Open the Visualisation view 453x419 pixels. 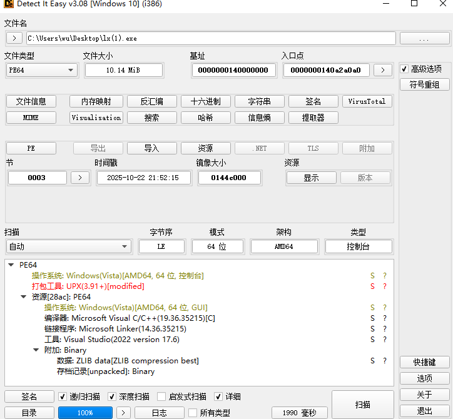[x=96, y=118]
